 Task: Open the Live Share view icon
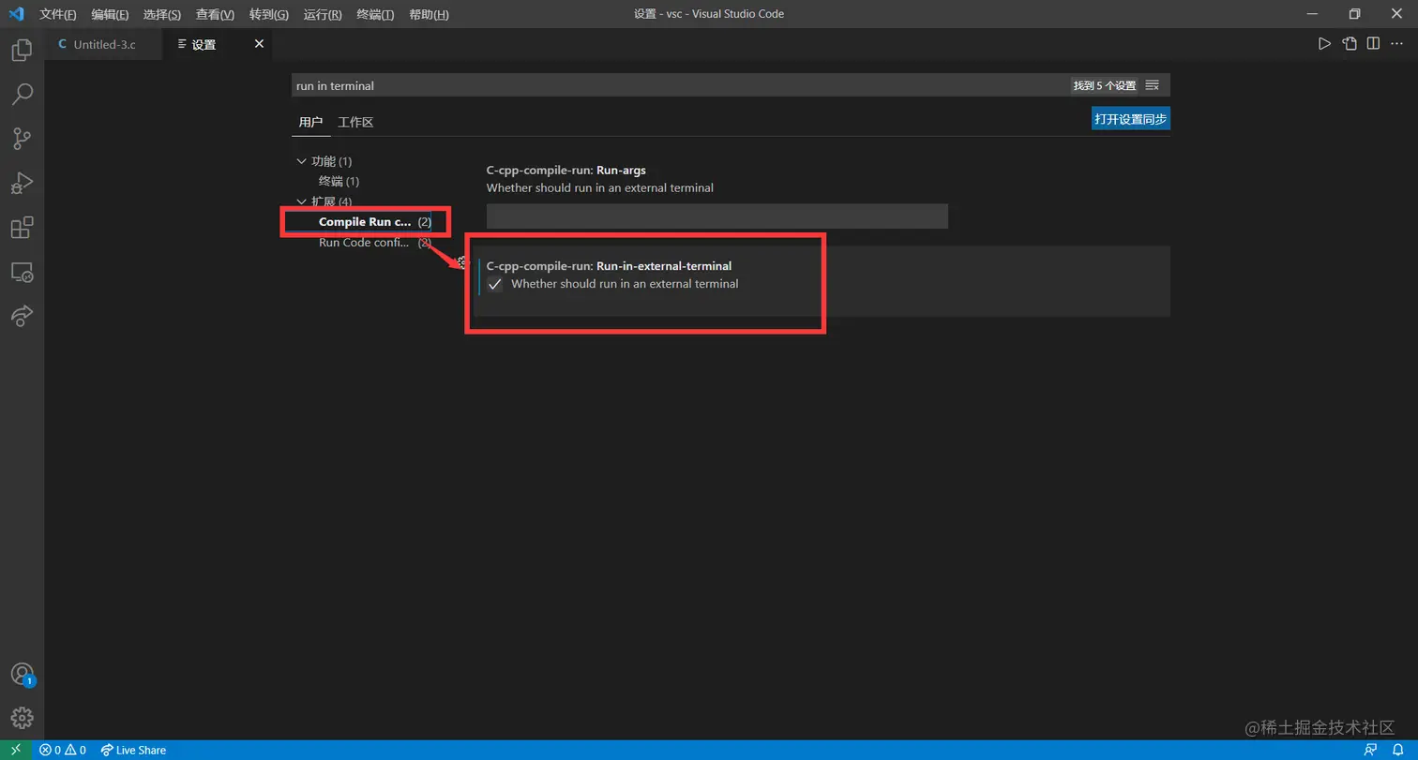click(x=22, y=316)
